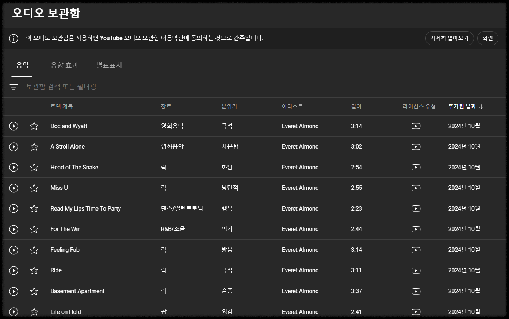
Task: Click mood 슬픔 cell
Action: (227, 291)
